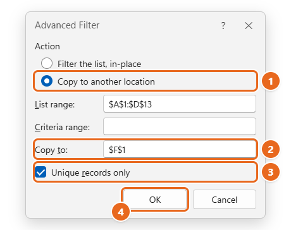Dismiss the dialog with Cancel button

pyautogui.click(x=225, y=200)
